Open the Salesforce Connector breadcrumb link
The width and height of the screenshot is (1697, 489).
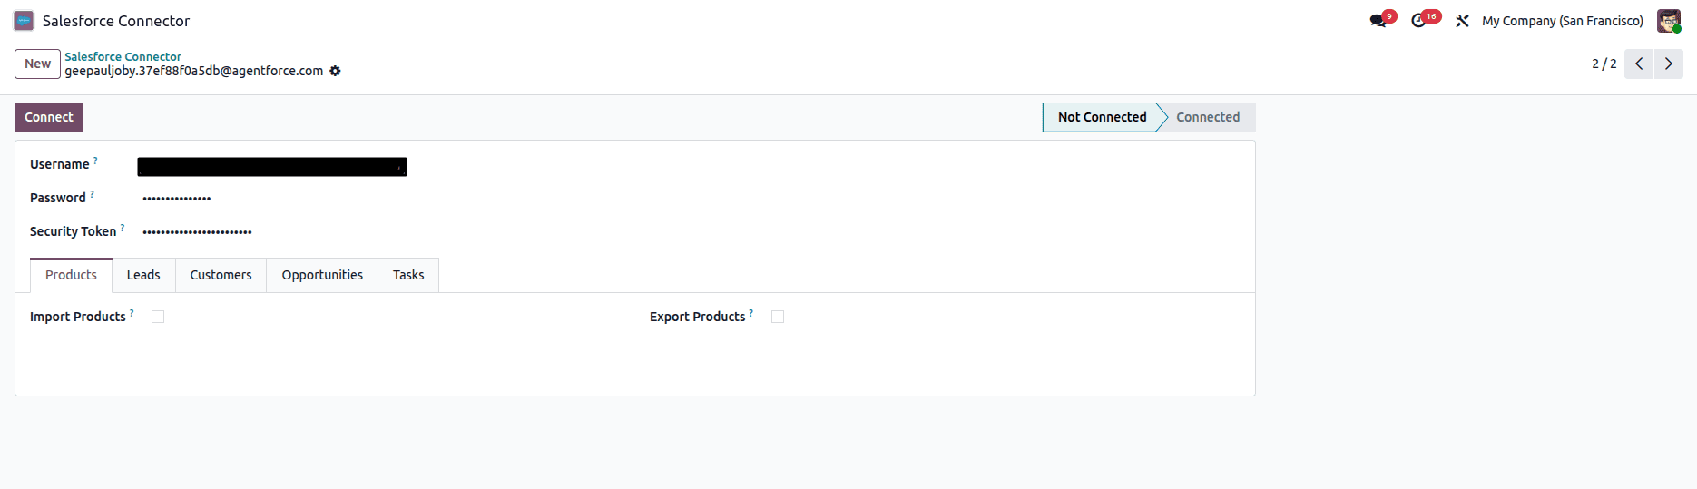click(123, 56)
